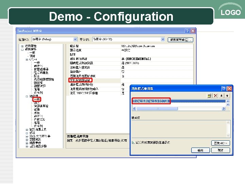Select 前置處理器 under the C/C++ node
Image resolution: width=245 pixels, height=184 pixels.
(41, 69)
